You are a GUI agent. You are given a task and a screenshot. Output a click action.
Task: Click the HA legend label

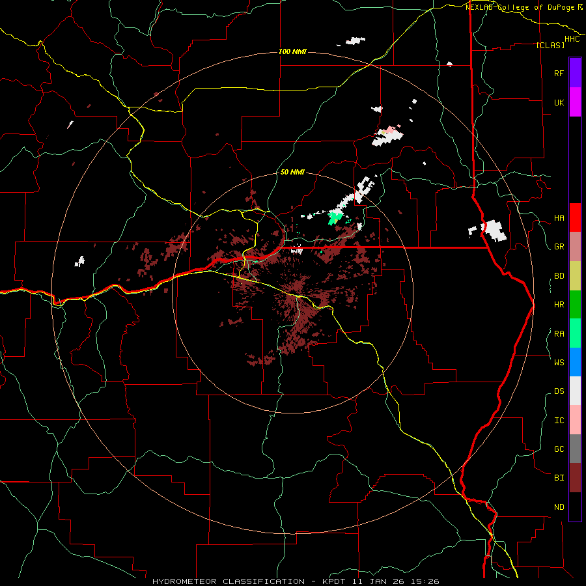click(559, 218)
